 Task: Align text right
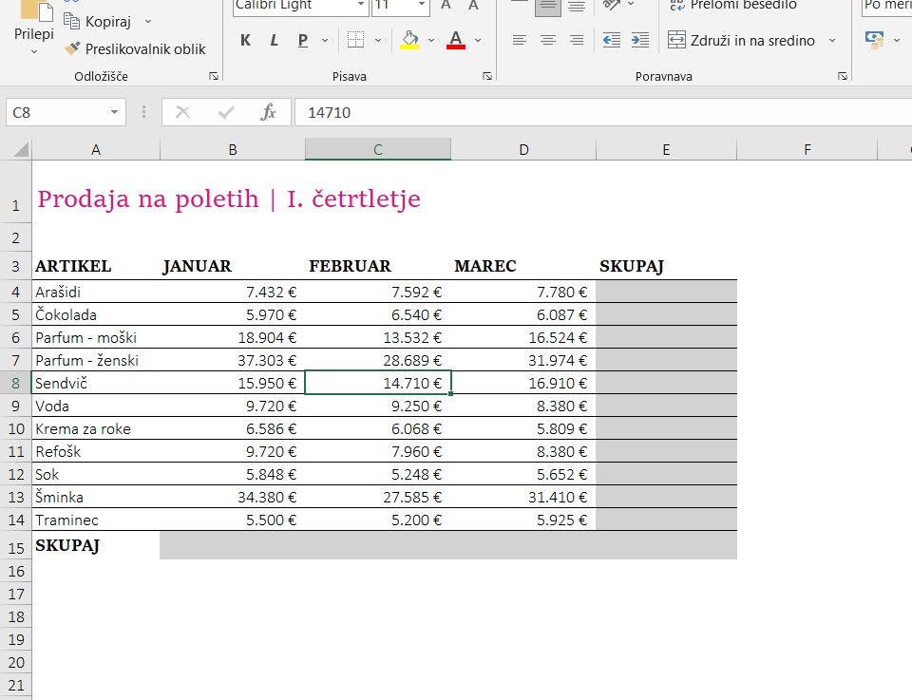click(x=577, y=40)
